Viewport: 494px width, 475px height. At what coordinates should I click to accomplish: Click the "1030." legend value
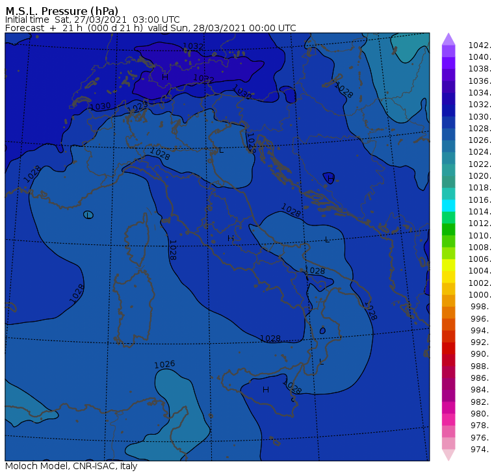(x=480, y=116)
